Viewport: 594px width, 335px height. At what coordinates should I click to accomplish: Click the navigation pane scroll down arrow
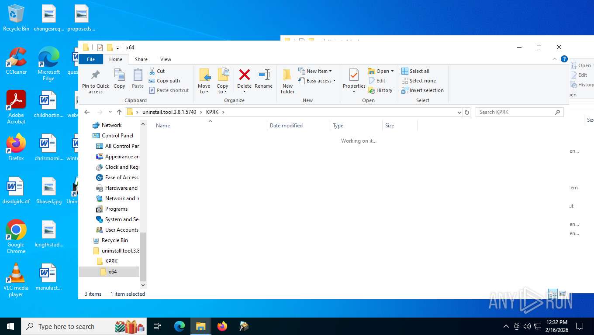pos(143,285)
